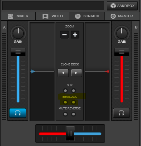Switch to the Scratch tab
Screen dimensions: 141x146
(87, 16)
